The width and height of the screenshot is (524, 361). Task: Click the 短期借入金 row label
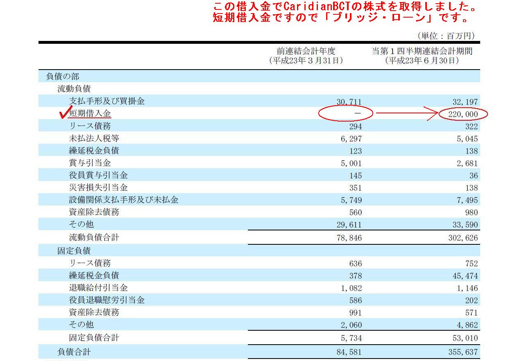pyautogui.click(x=90, y=113)
